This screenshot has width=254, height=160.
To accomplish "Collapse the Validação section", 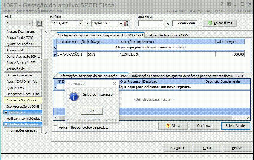I will click(x=6, y=112).
